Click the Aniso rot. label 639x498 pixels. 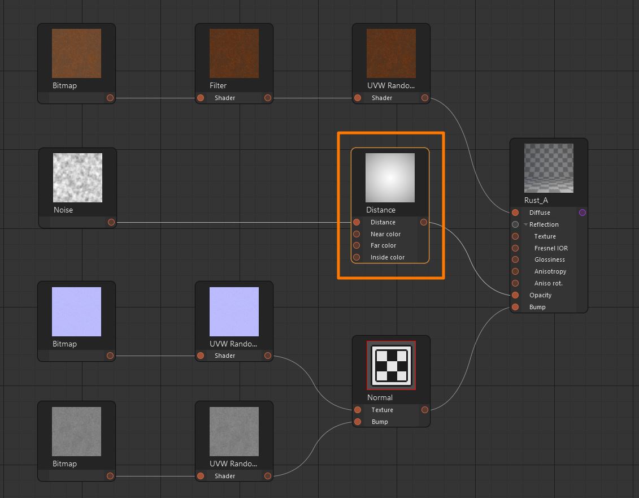coord(548,283)
